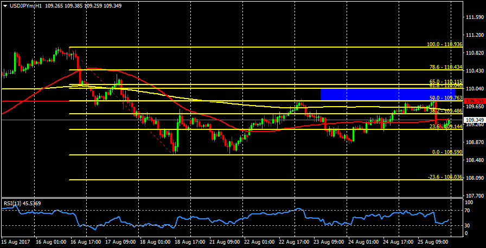Click the triangle arrow beside USDJPYm,H1
This screenshot has height=248, width=486.
pyautogui.click(x=5, y=5)
